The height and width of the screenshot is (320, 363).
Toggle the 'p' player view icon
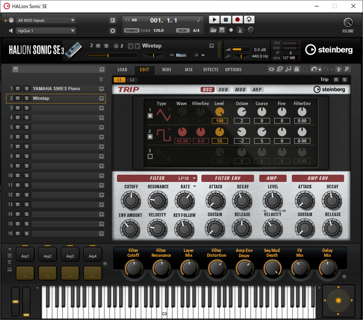tap(347, 69)
